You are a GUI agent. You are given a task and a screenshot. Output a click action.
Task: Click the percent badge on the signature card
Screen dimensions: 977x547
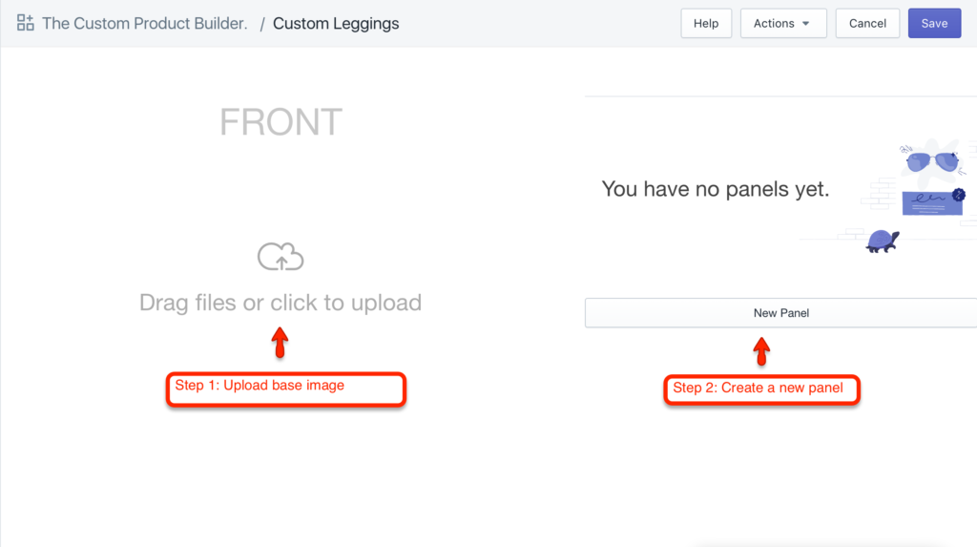(958, 195)
